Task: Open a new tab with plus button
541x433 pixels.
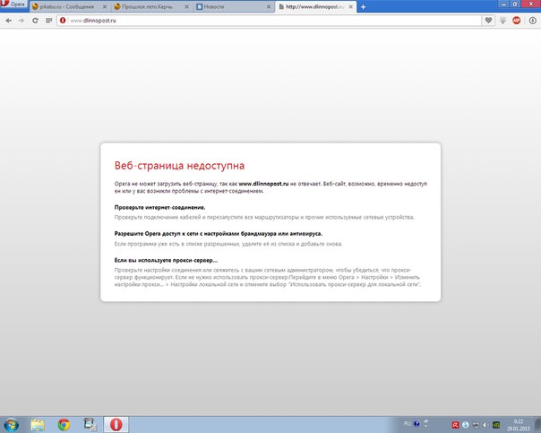Action: (363, 7)
